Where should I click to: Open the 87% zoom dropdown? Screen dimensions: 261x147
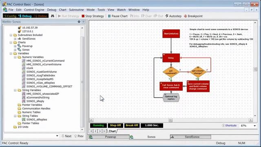[254, 126]
